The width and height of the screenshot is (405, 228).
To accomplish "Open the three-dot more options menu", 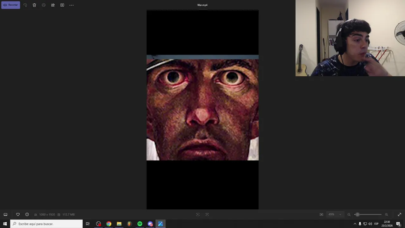I will 72,5.
